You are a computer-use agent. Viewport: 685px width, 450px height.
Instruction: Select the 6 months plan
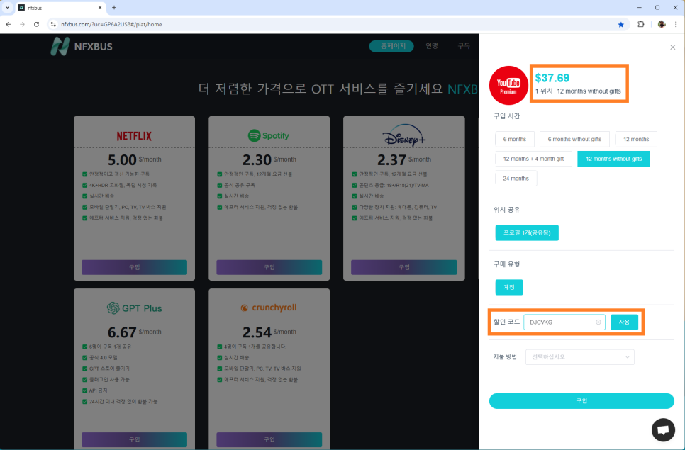[515, 139]
